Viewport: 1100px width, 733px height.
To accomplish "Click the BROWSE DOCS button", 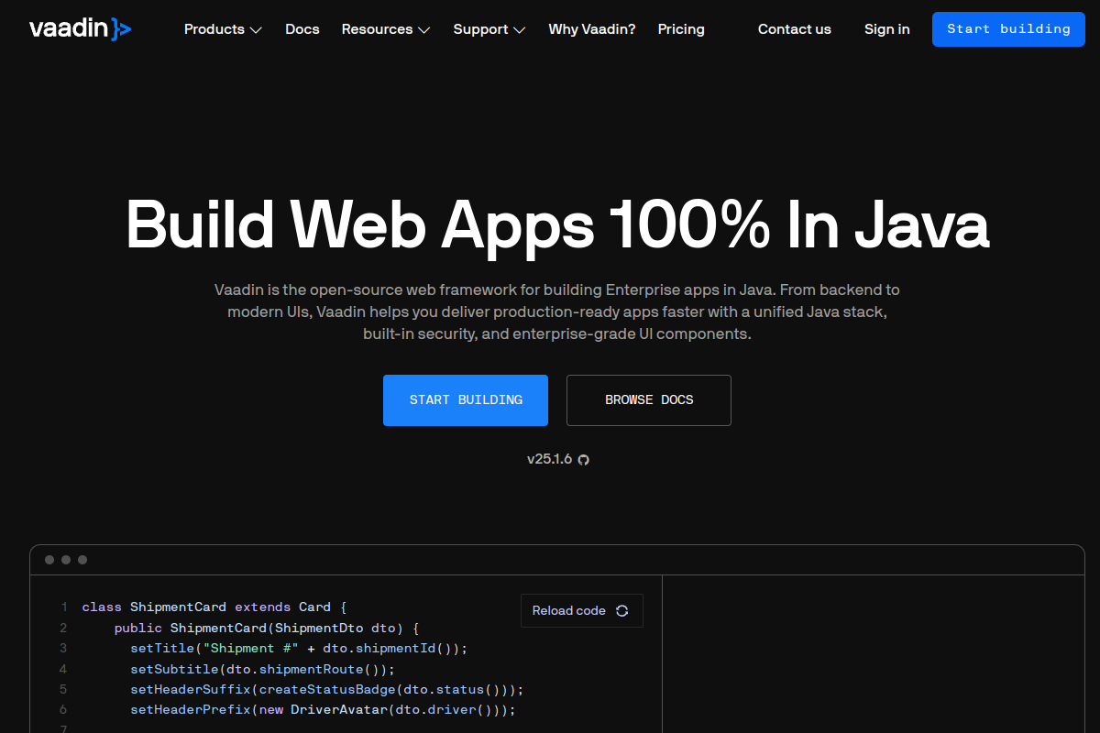I will tap(649, 400).
